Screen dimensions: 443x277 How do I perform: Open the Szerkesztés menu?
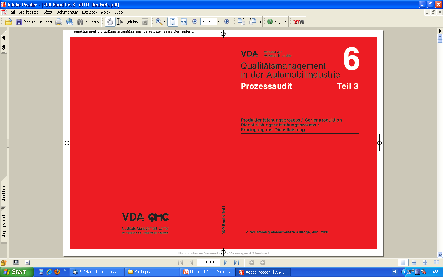pyautogui.click(x=29, y=12)
